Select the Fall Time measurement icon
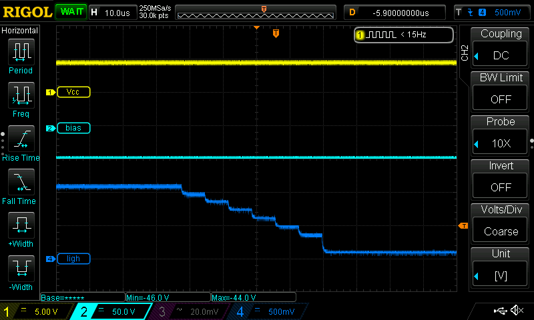The width and height of the screenshot is (534, 320). [x=21, y=182]
